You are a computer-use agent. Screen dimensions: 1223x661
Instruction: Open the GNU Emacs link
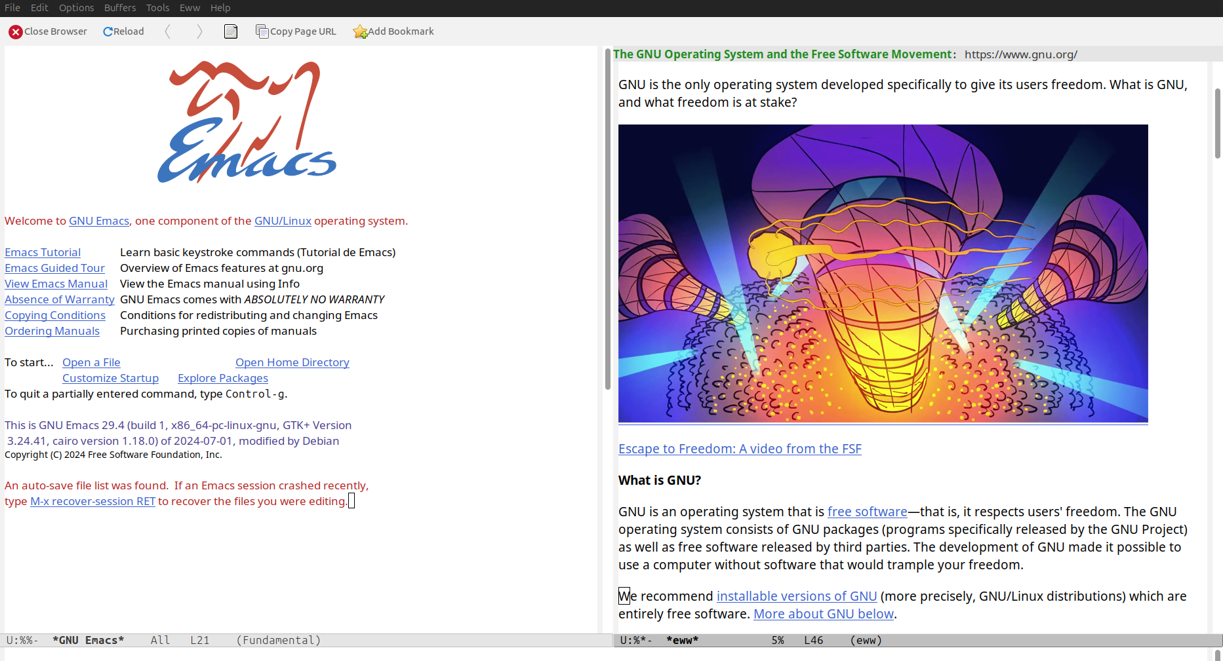coord(99,221)
